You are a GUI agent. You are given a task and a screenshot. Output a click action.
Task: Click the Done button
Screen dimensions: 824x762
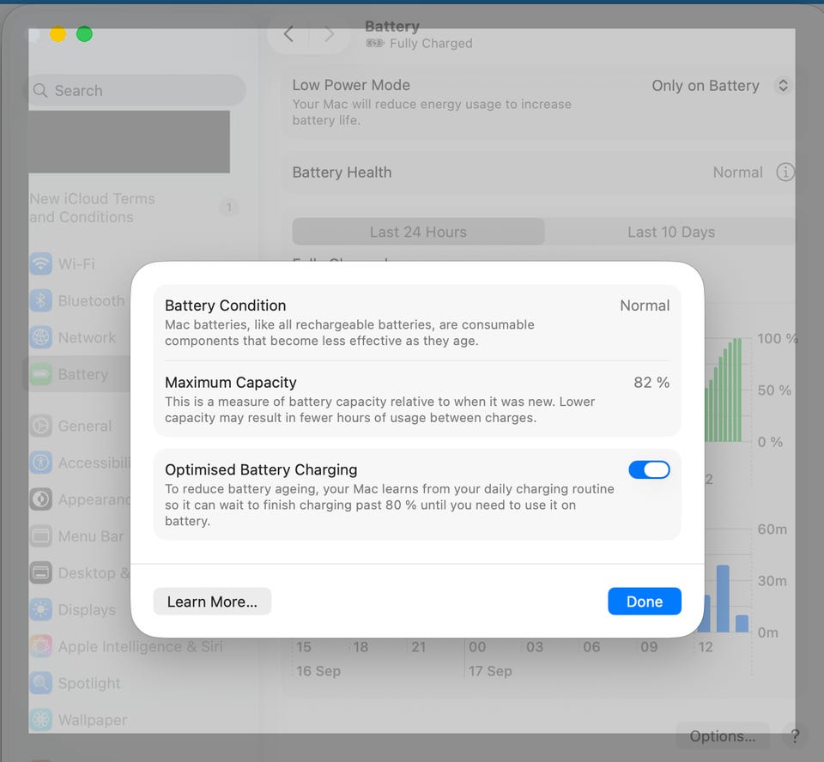(645, 602)
